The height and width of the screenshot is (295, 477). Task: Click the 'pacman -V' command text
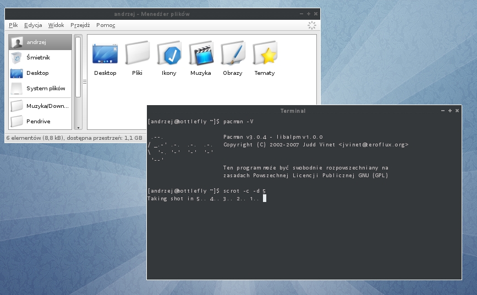click(x=238, y=122)
